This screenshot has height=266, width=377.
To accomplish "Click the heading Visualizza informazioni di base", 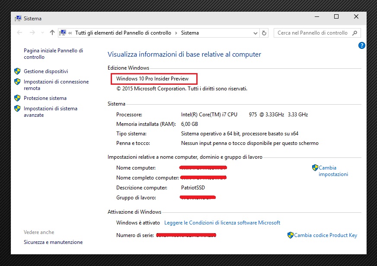I will pos(184,54).
